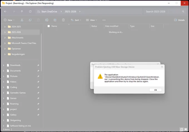The width and height of the screenshot is (189, 132).
Task: Minimize the File Explorer window
Action: [169, 3]
